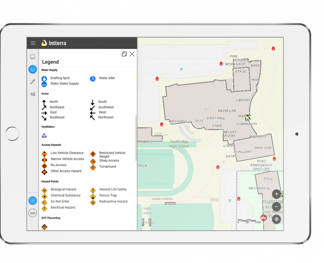Click the South arrow symbol
Image resolution: width=324 pixels, height=263 pixels.
92,102
